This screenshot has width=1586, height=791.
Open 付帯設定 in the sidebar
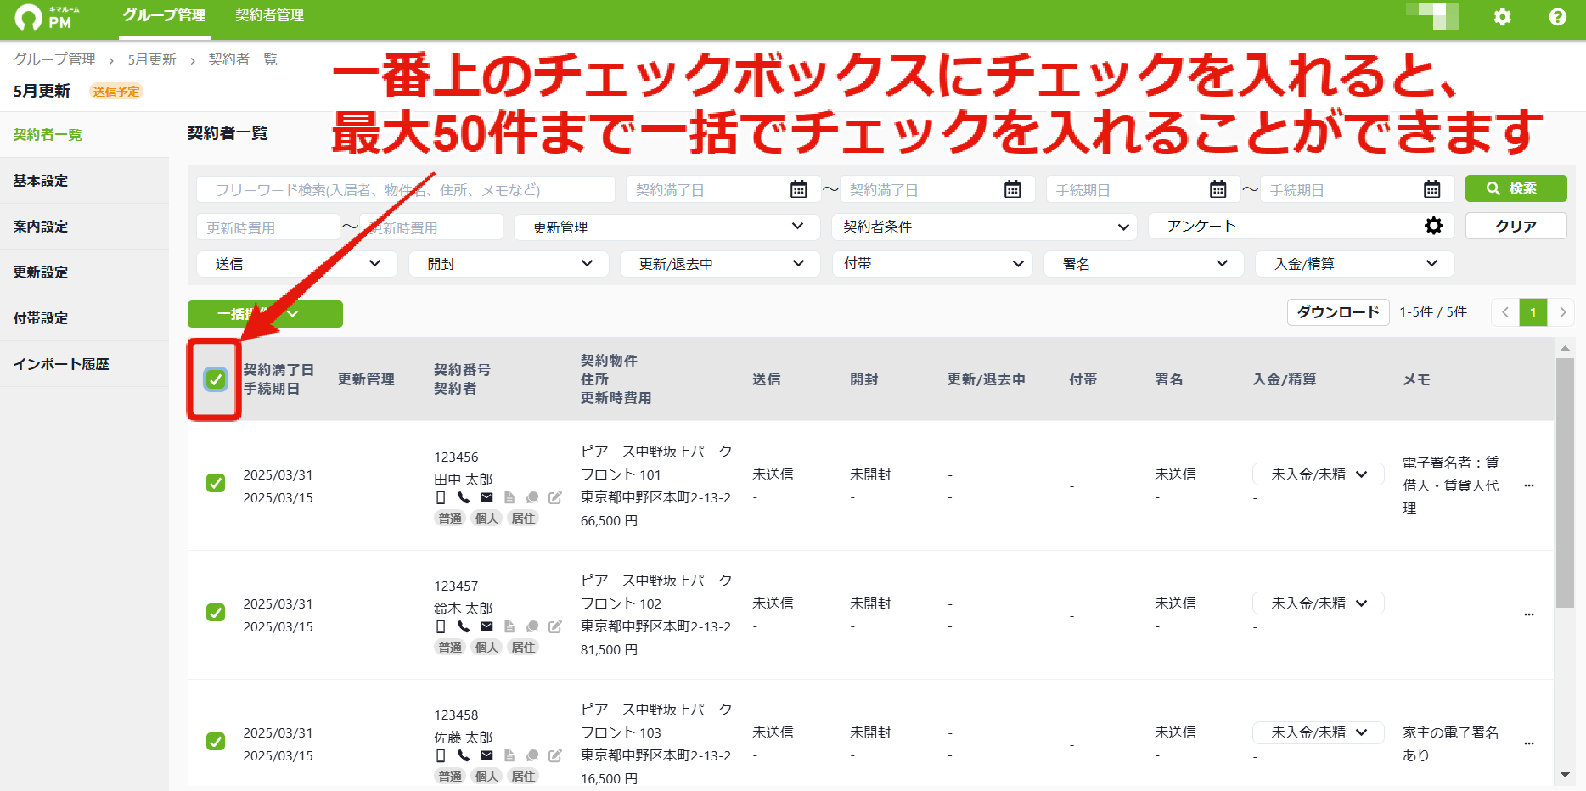84,318
